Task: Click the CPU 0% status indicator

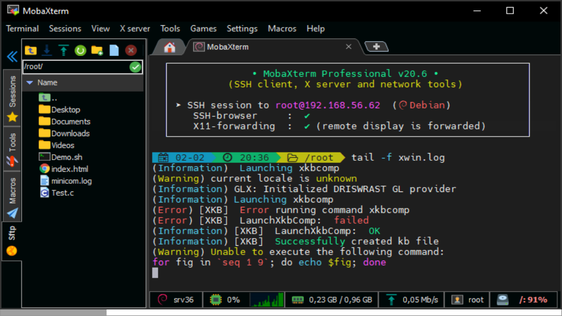Action: 226,300
